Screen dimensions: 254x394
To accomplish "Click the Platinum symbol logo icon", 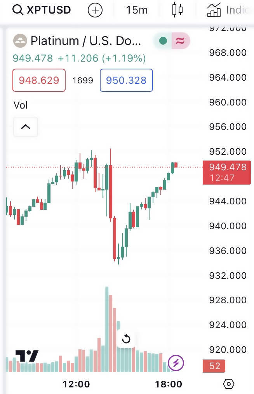I will click(20, 41).
